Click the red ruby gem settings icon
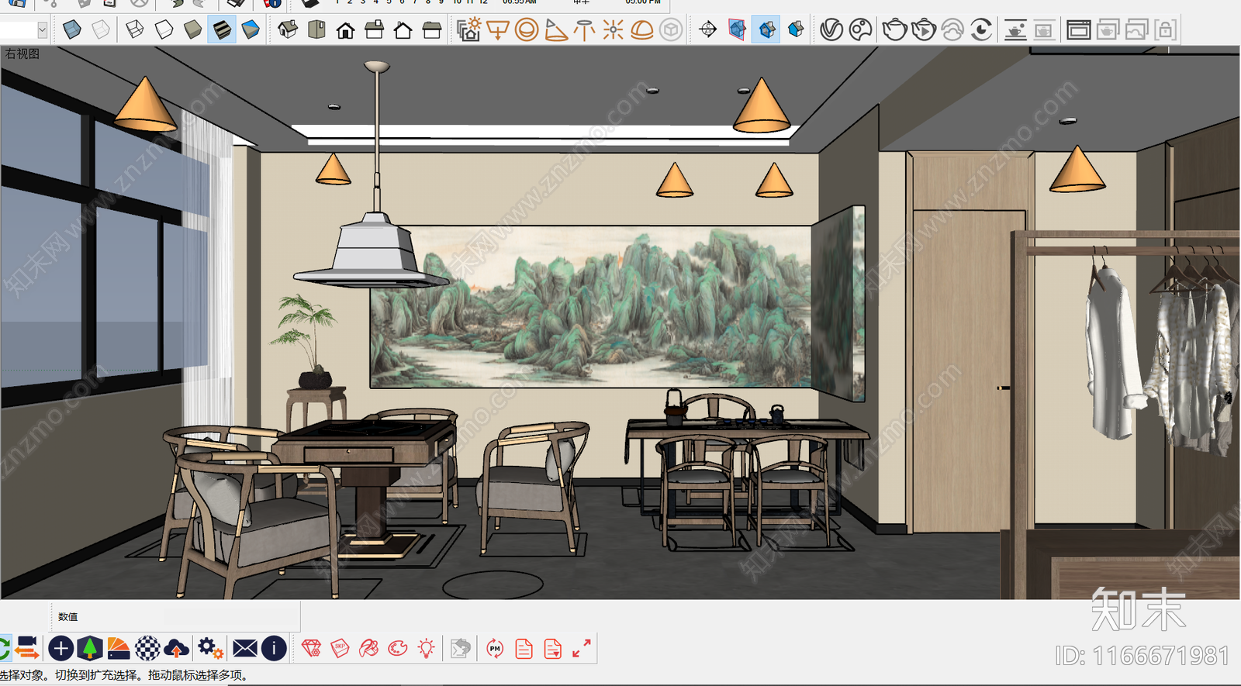The width and height of the screenshot is (1241, 686). point(312,648)
